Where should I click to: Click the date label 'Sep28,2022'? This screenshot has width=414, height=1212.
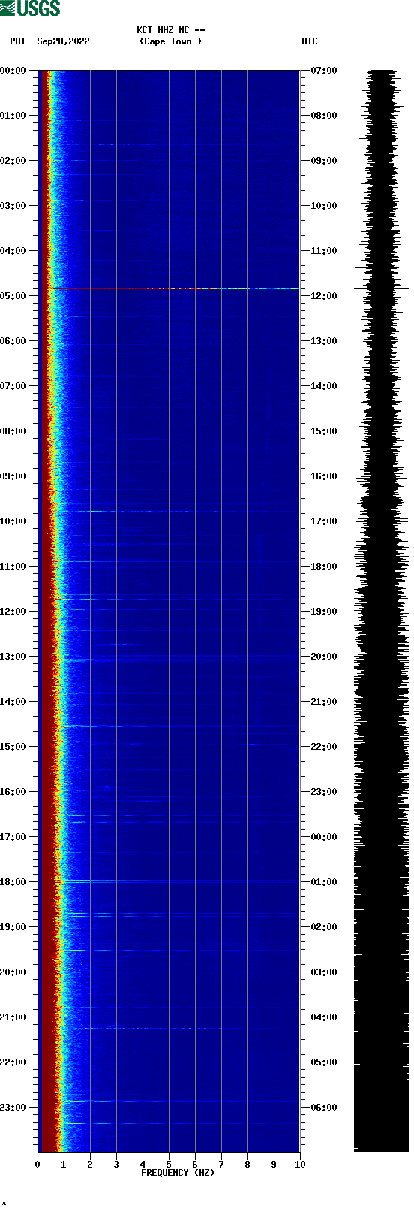(63, 41)
